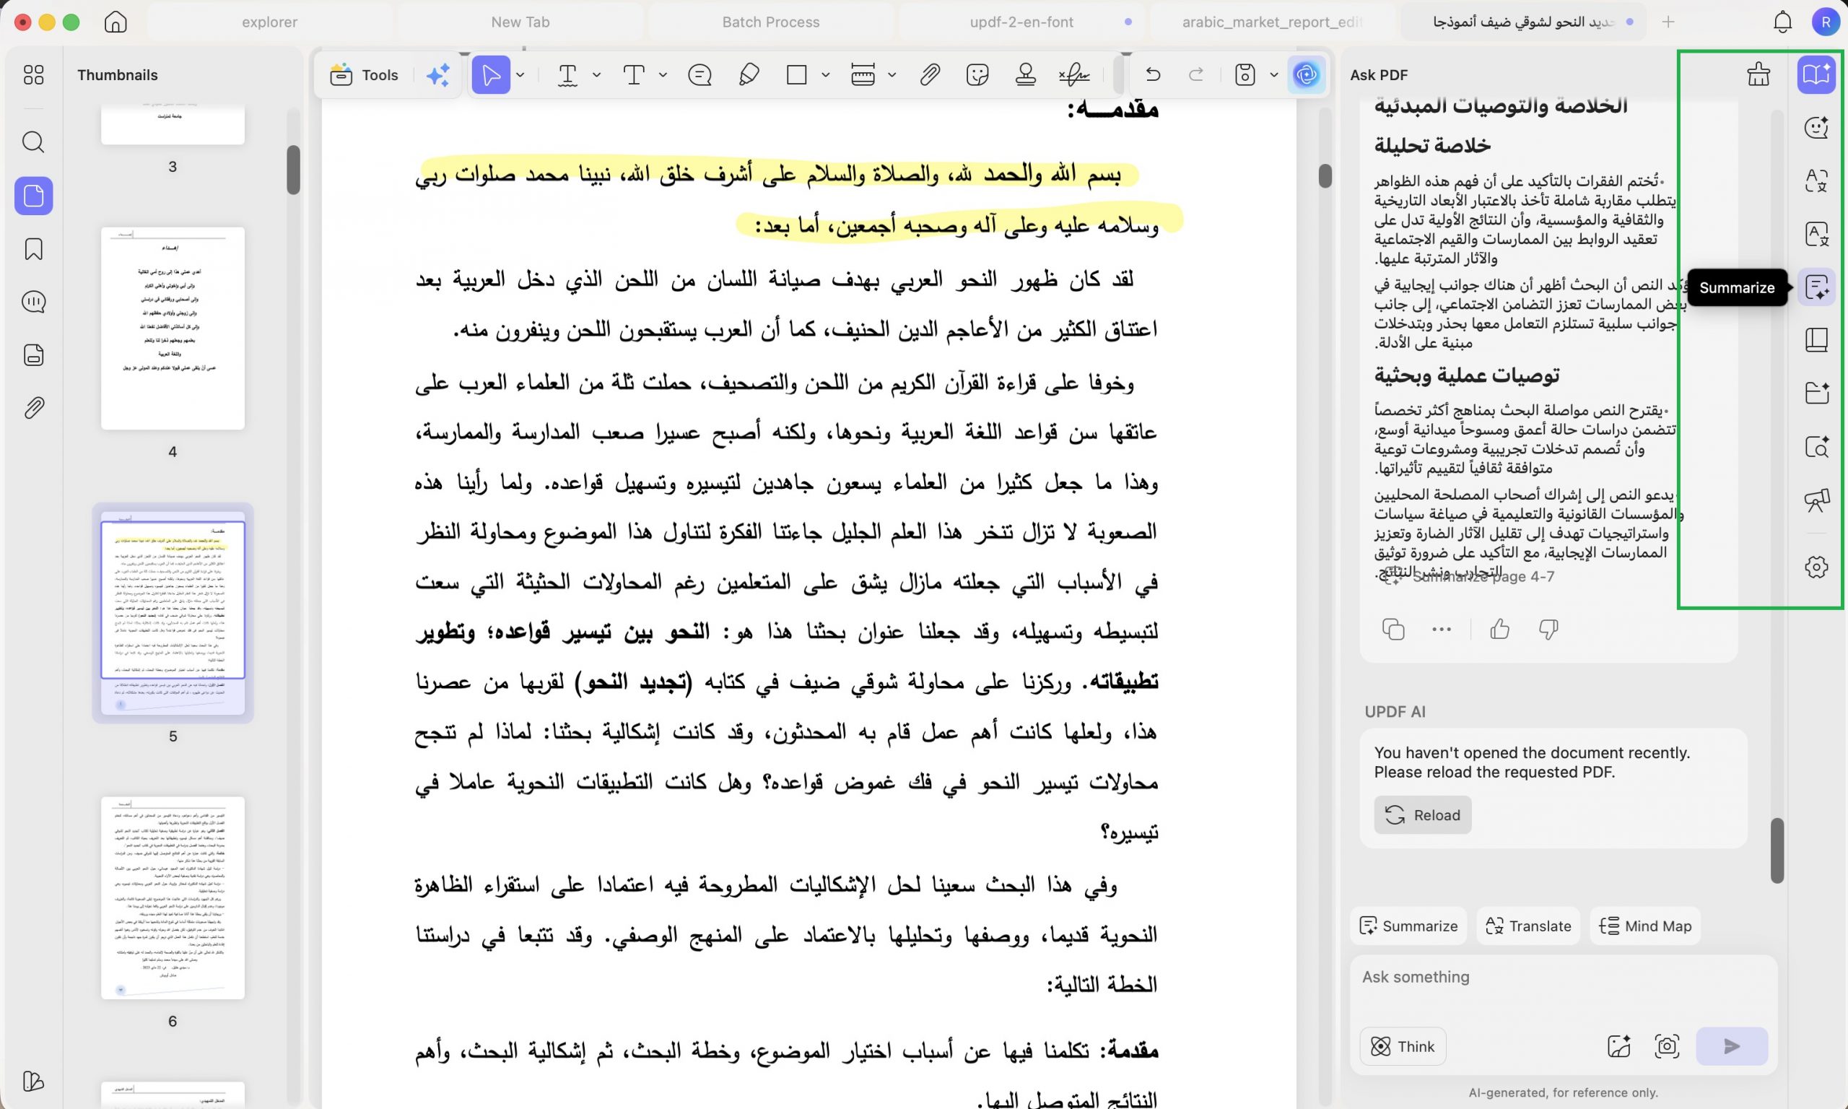Expand the cursor tool dropdown arrow

[x=520, y=75]
